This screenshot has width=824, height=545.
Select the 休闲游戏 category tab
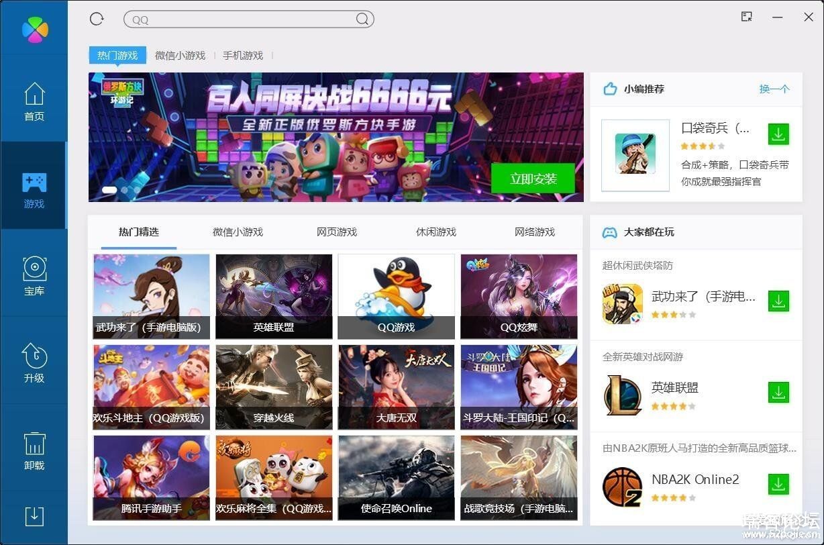(436, 232)
